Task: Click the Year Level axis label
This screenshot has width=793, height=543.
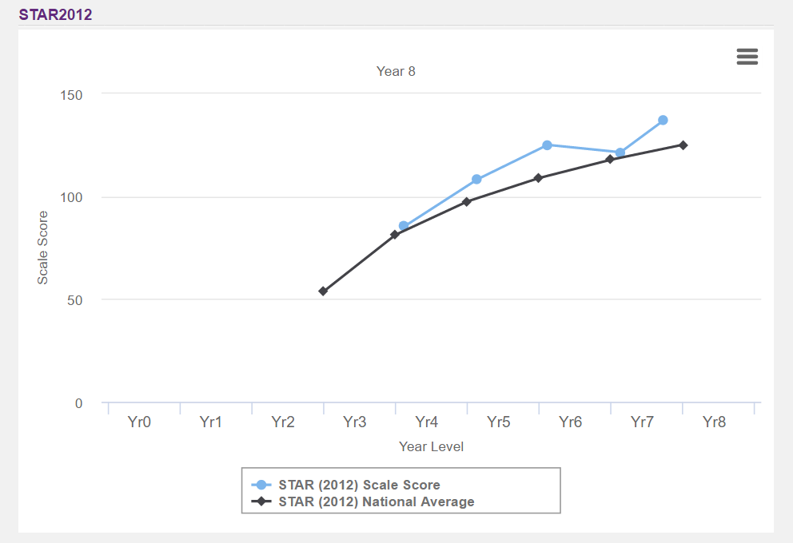Action: coord(430,446)
